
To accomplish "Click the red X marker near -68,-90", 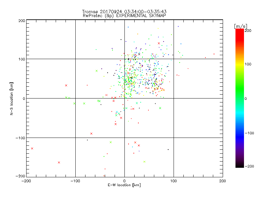I will coord(91,134).
